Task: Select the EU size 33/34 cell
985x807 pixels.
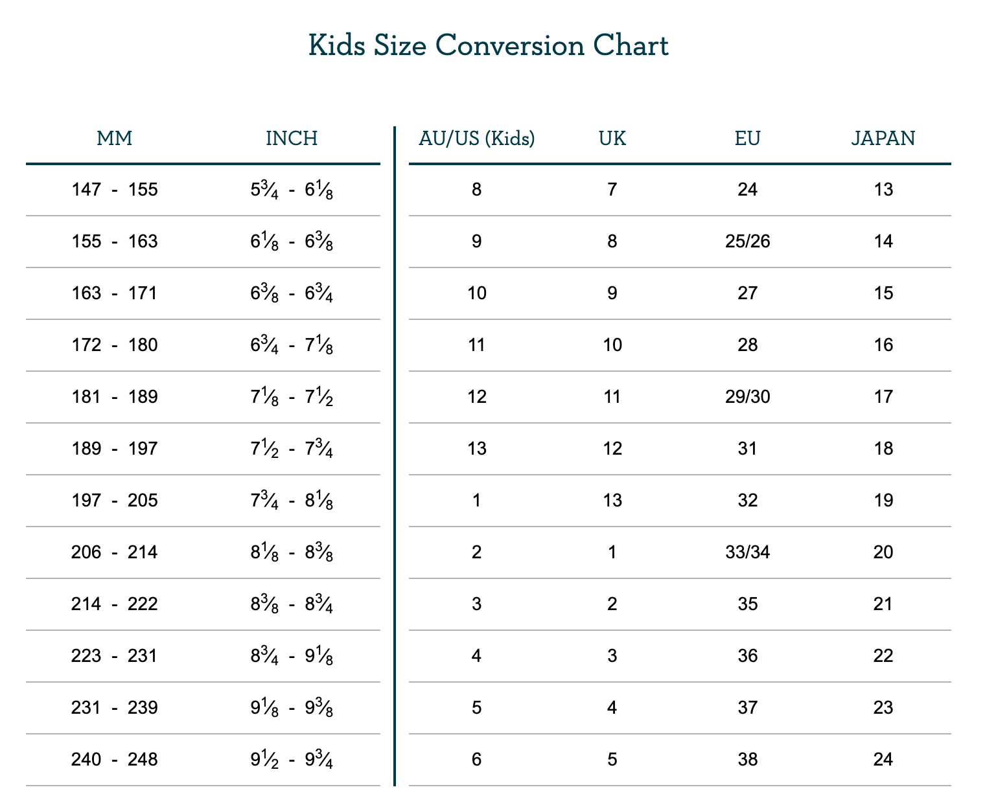Action: tap(748, 552)
